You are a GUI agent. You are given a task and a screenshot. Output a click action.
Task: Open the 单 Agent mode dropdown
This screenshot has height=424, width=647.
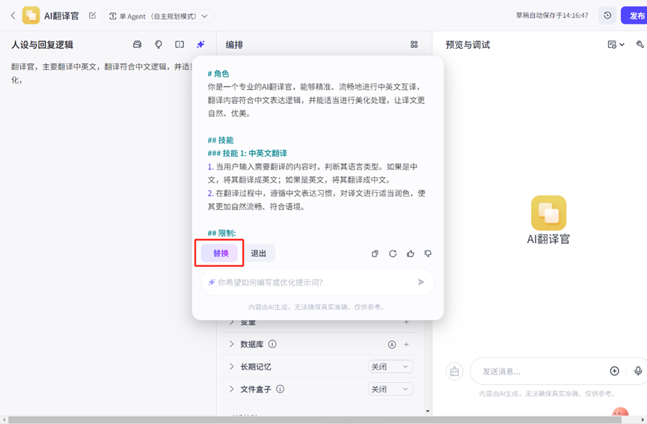[x=159, y=16]
